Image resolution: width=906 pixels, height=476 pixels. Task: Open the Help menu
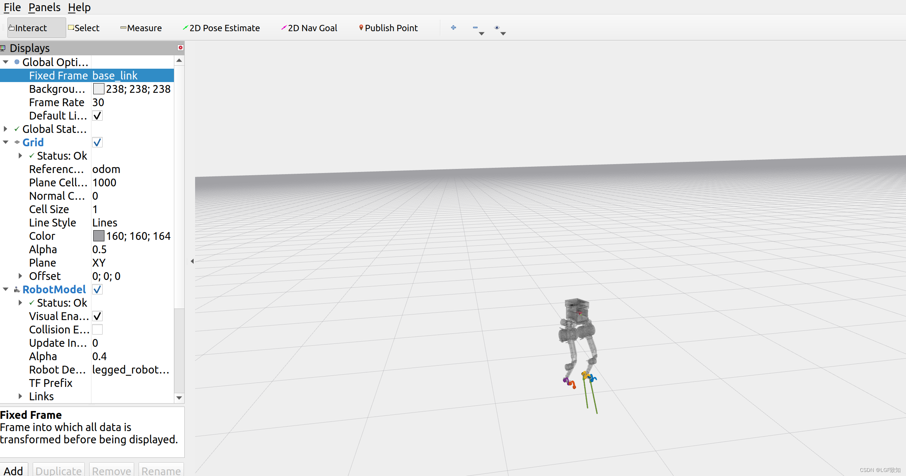(x=79, y=7)
